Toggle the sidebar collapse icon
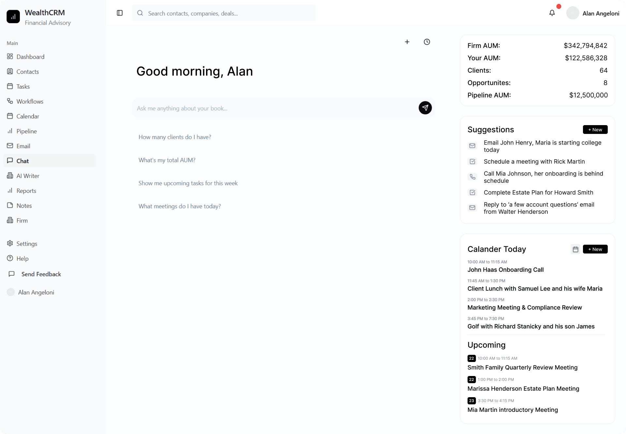The image size is (626, 434). [120, 13]
